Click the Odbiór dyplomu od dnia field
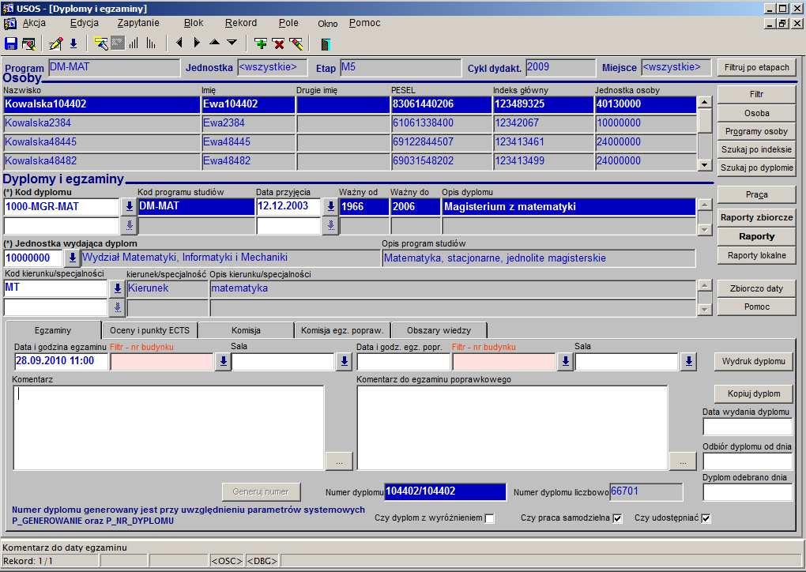This screenshot has height=572, width=806. pos(748,461)
